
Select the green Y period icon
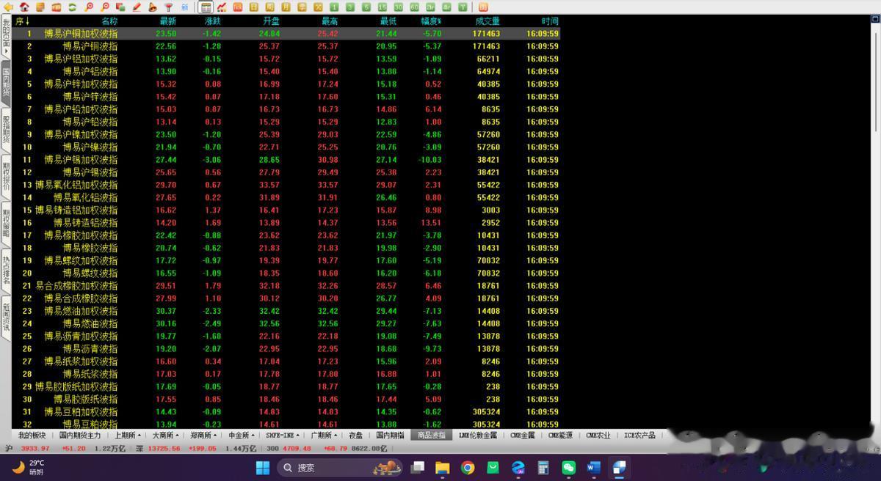(x=462, y=7)
